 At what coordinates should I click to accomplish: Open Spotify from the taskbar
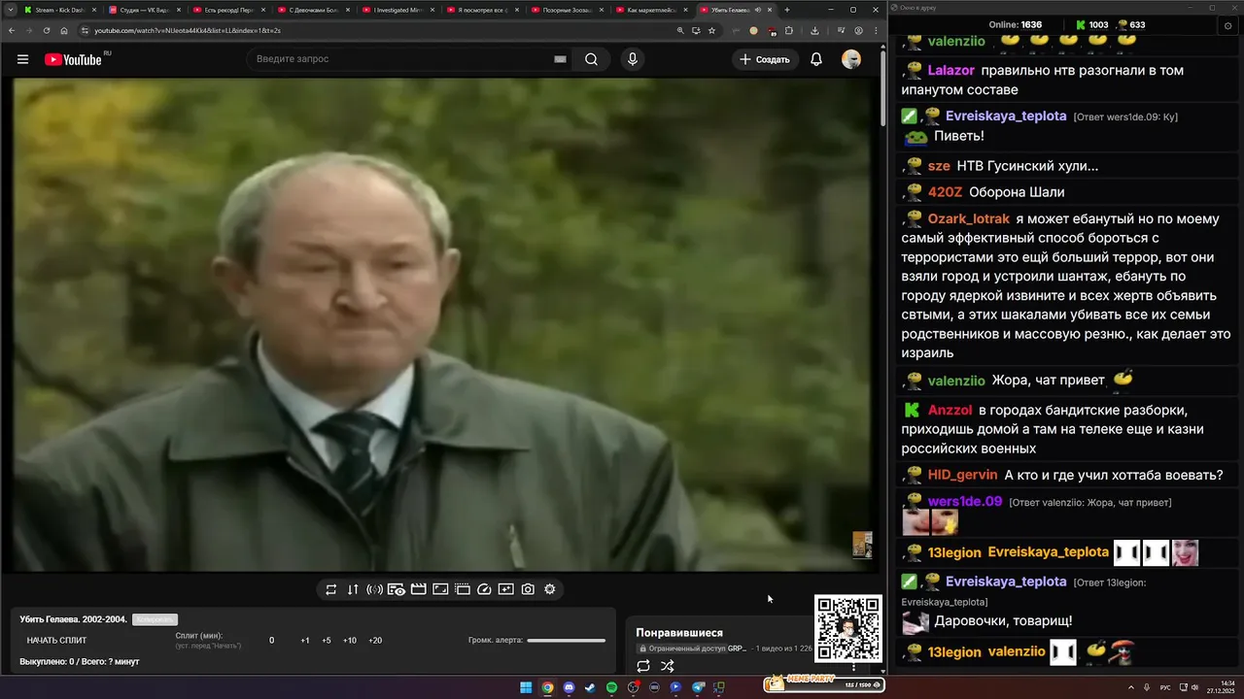[x=611, y=687]
